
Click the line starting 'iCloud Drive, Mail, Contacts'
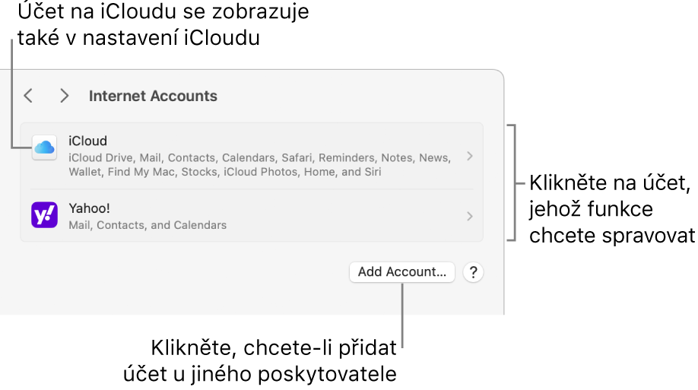click(259, 157)
